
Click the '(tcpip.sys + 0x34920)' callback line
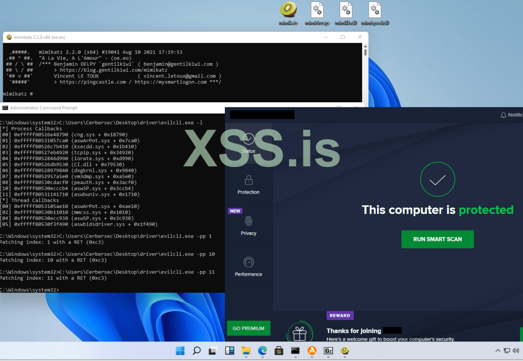tap(67, 153)
